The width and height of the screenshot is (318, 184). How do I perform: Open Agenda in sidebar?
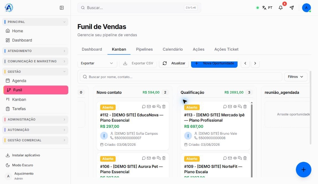click(x=36, y=81)
